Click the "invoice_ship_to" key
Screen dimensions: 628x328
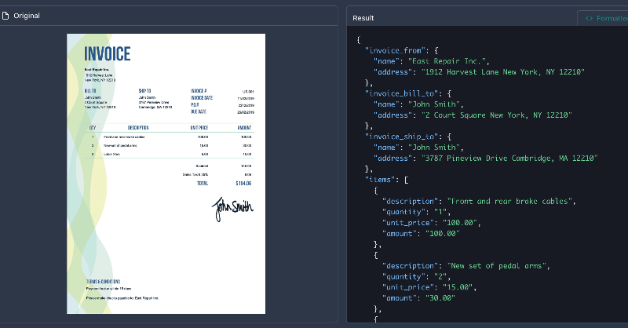(402, 137)
